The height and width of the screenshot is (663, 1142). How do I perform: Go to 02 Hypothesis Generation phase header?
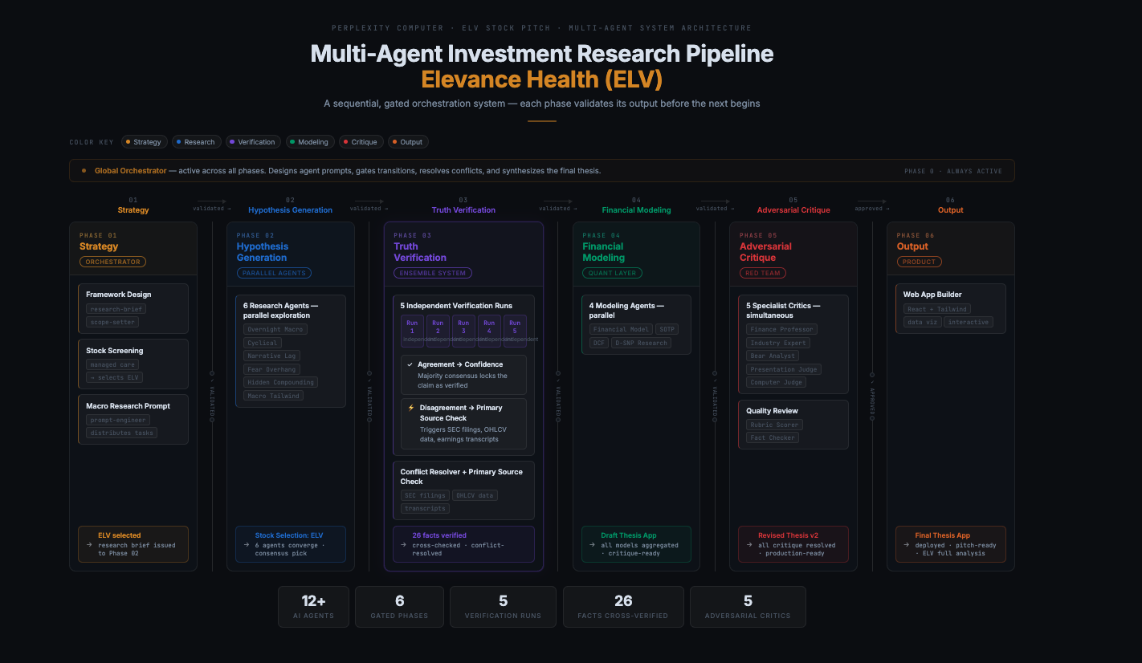pos(290,205)
